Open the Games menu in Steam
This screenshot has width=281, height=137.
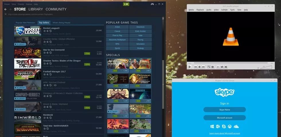(29, 4)
